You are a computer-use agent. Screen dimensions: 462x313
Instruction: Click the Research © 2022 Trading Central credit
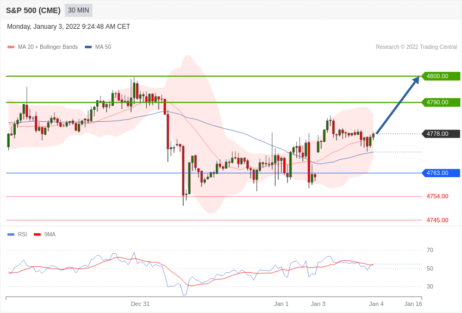(416, 47)
